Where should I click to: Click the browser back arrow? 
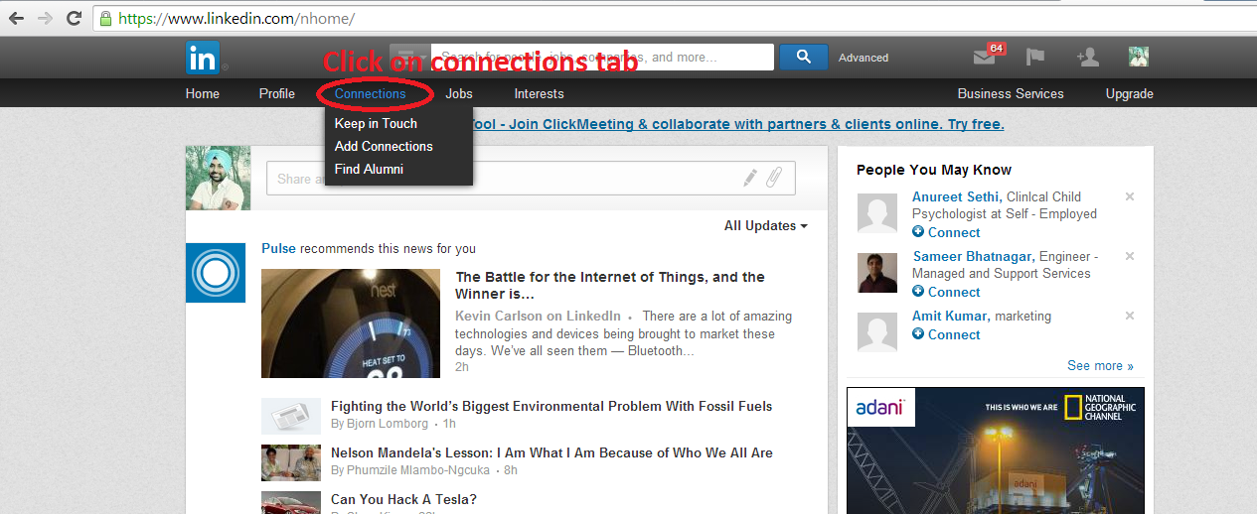pyautogui.click(x=16, y=18)
